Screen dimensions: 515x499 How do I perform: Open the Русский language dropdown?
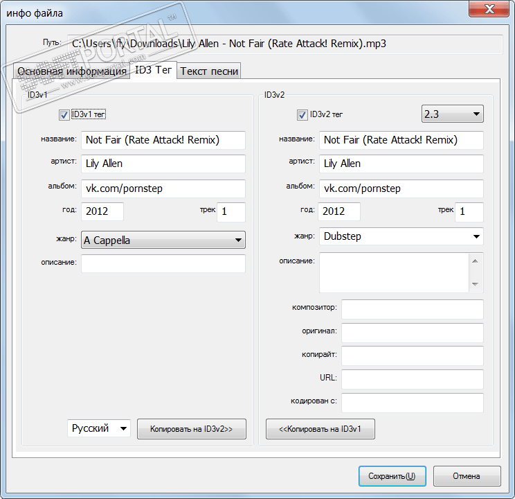99,428
